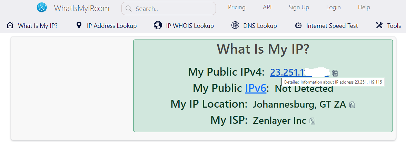Copy the Johannesburg IP location
Viewport: 406px width, 142px height.
[x=352, y=105]
